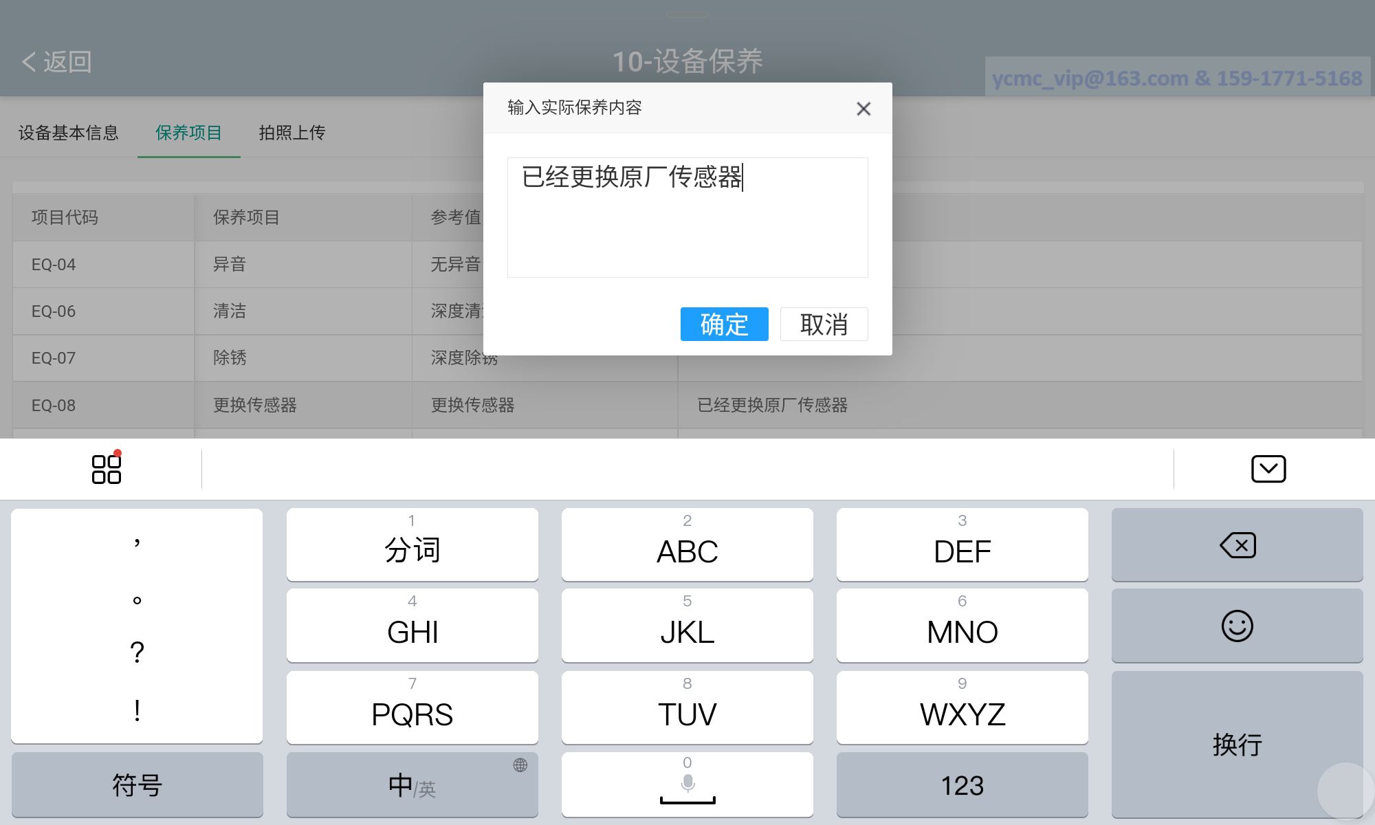The width and height of the screenshot is (1375, 825).
Task: Open the emoji smiley panel
Action: [1237, 626]
